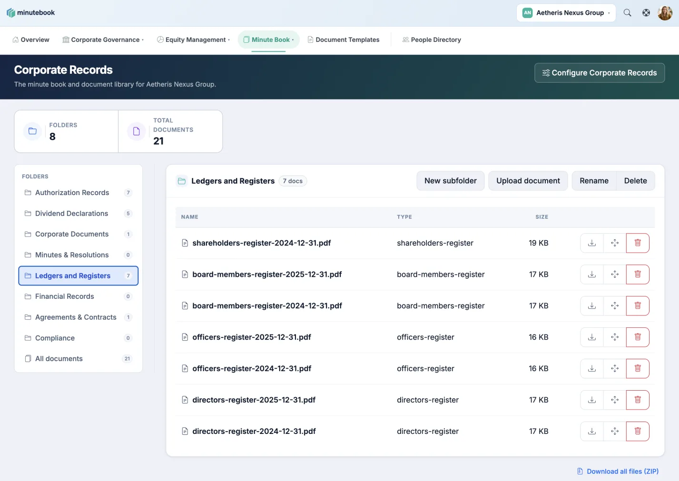Delete directors-register-2025-12-31.pdf with trash icon
This screenshot has height=481, width=679.
638,400
